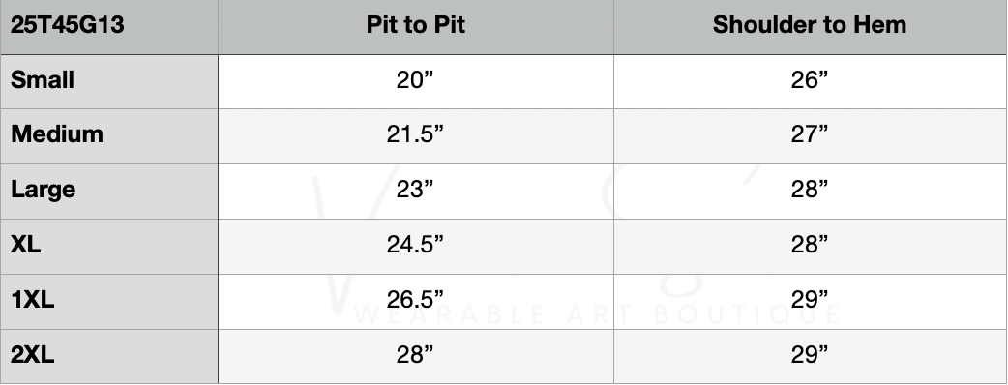This screenshot has height=385, width=1008.
Task: Click the 20” Pit to Pit cell
Action: pyautogui.click(x=416, y=81)
